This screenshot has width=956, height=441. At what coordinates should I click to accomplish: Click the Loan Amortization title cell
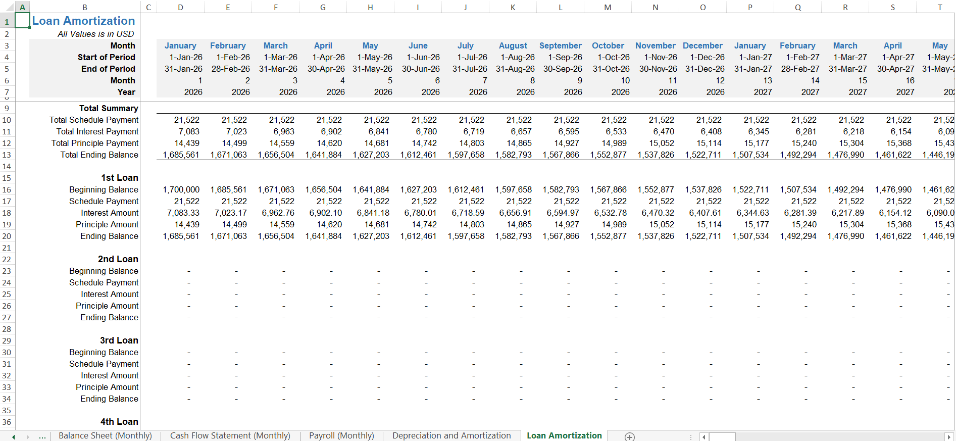pos(84,21)
